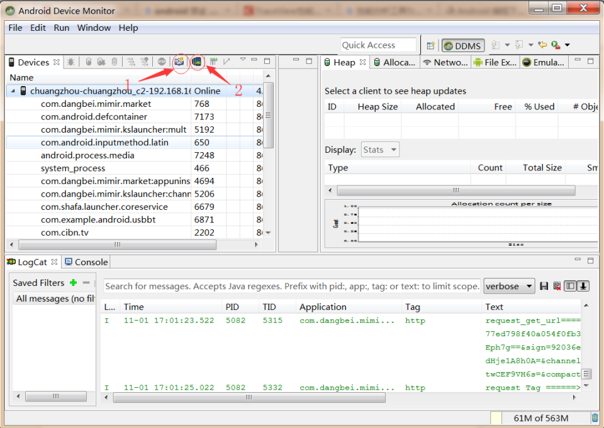604x428 pixels.
Task: Click into the Quick Access field
Action: 378,45
